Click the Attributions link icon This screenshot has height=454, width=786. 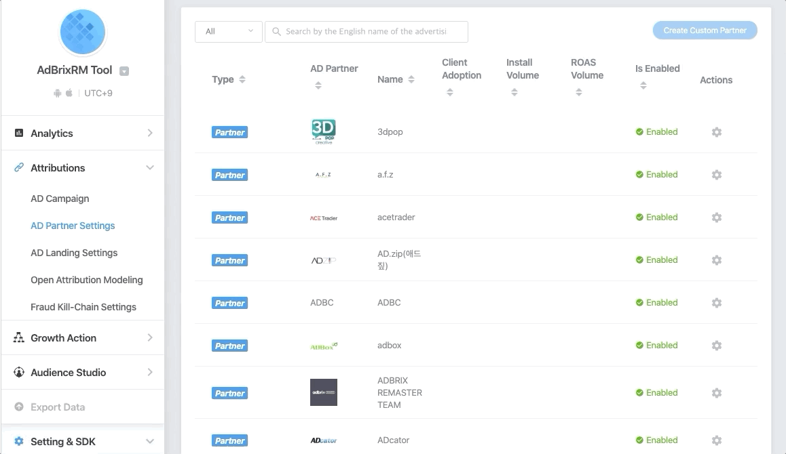pos(19,167)
